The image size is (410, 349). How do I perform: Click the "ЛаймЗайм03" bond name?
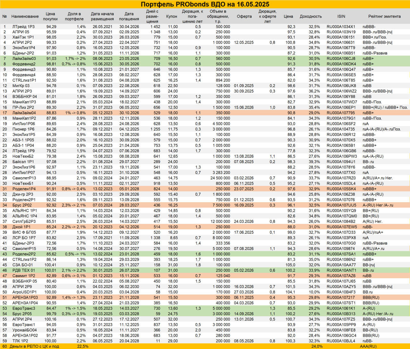coord(24,59)
